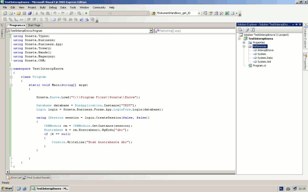
Task: Click the Increase Indent icon
Action: (34, 20)
